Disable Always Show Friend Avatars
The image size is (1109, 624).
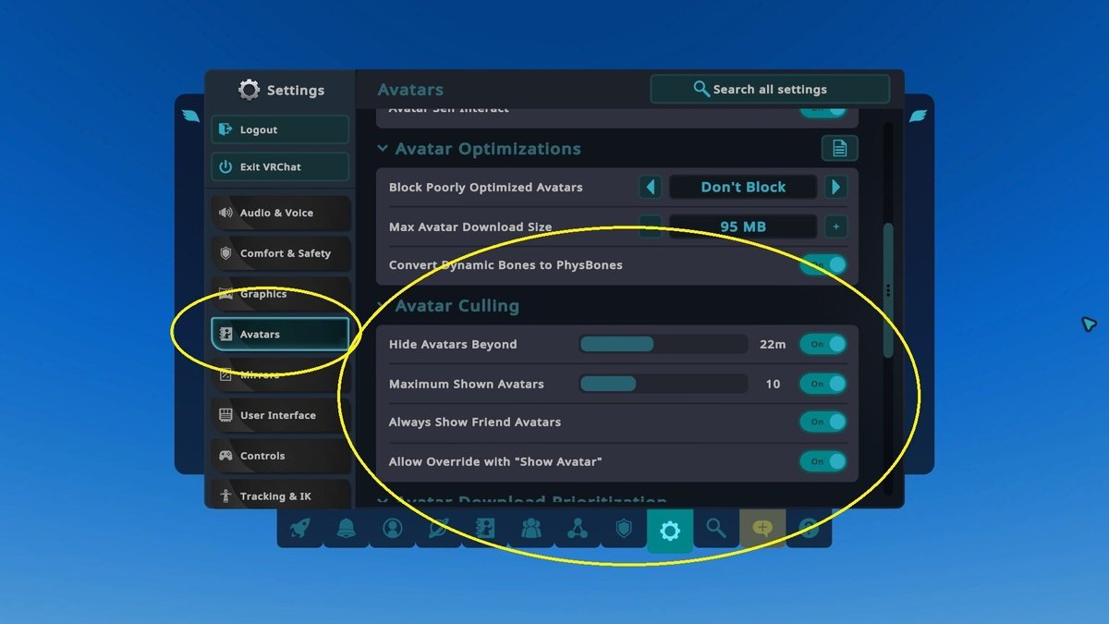pyautogui.click(x=823, y=422)
